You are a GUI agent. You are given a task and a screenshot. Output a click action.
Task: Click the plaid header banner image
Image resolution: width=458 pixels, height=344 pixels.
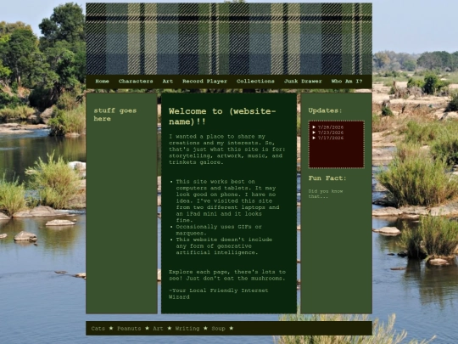[229, 38]
